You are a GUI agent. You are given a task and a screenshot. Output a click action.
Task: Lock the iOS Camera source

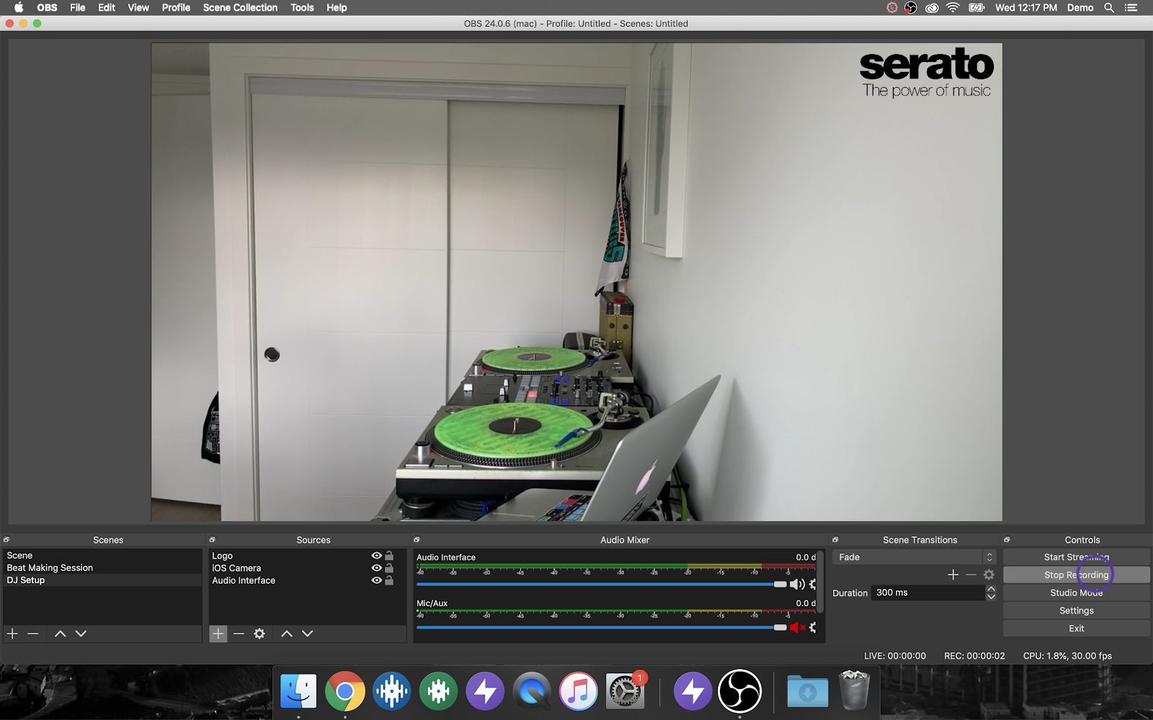(x=389, y=568)
